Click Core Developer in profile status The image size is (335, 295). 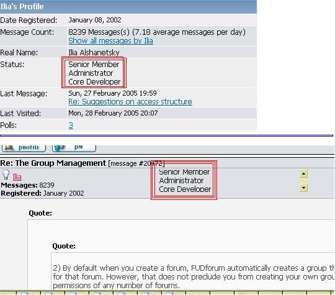click(94, 82)
